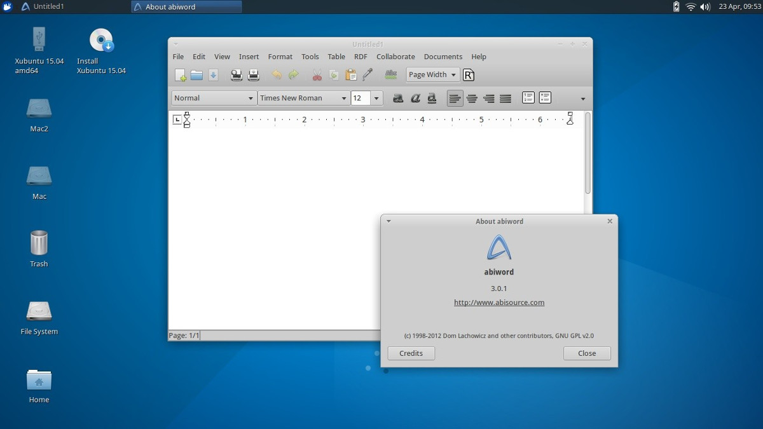Open the Page Width zoom dropdown
Image resolution: width=763 pixels, height=429 pixels.
pos(432,74)
